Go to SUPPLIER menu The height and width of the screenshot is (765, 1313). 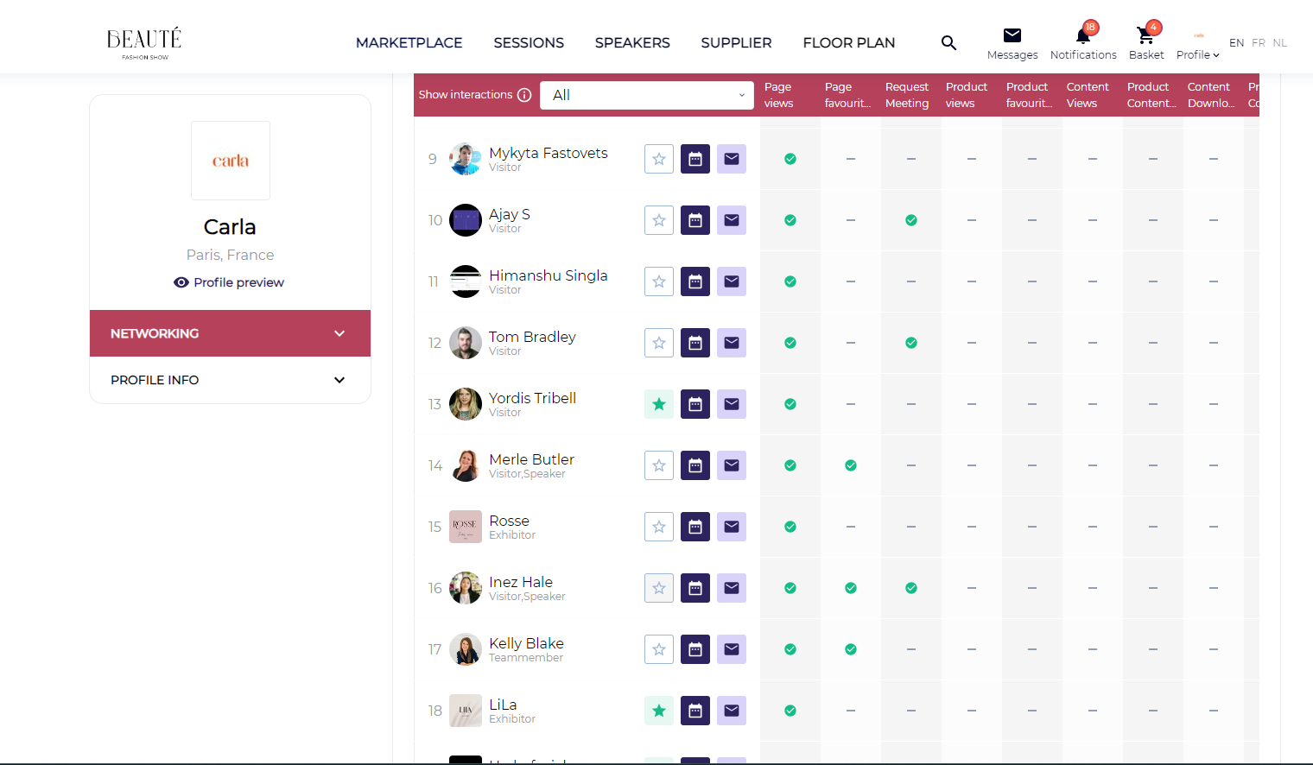point(736,42)
